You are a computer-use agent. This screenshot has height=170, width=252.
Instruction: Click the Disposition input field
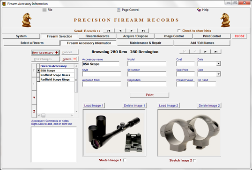147,84
